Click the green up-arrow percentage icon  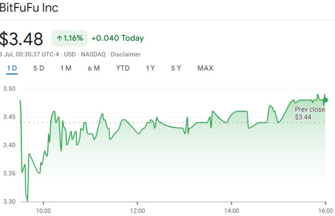point(59,39)
